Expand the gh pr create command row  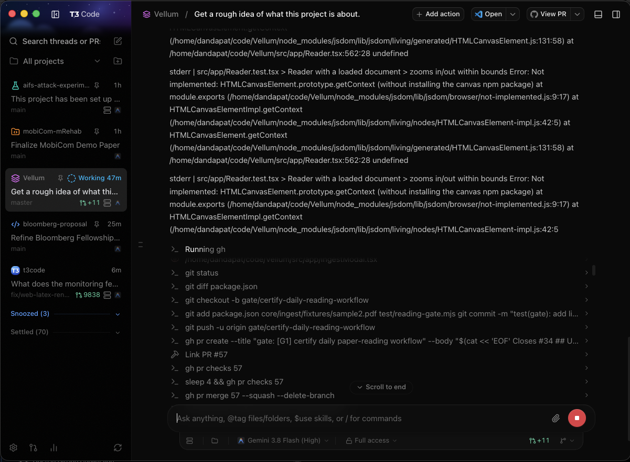[380, 341]
